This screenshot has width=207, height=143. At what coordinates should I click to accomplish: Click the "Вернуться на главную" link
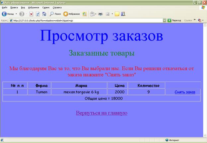click(x=102, y=113)
